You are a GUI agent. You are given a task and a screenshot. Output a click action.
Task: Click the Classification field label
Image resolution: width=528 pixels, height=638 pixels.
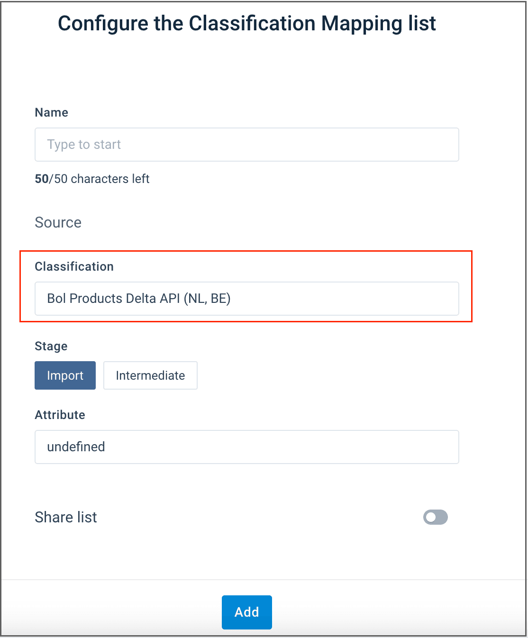coord(74,266)
